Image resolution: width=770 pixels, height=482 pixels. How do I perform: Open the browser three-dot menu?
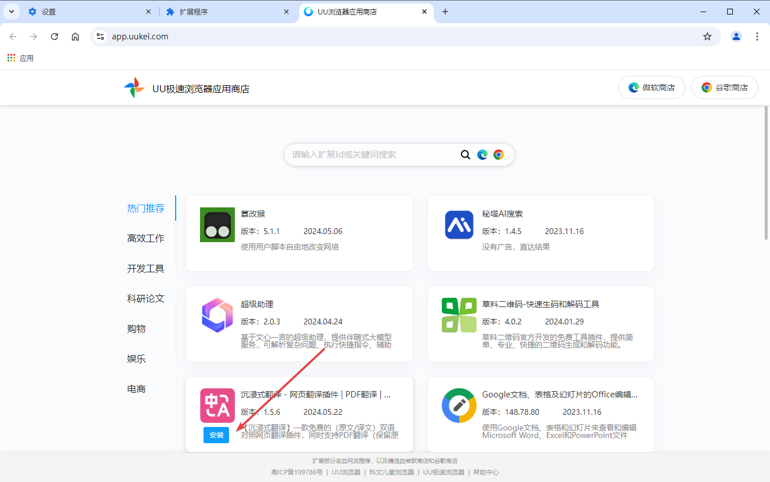coord(757,36)
